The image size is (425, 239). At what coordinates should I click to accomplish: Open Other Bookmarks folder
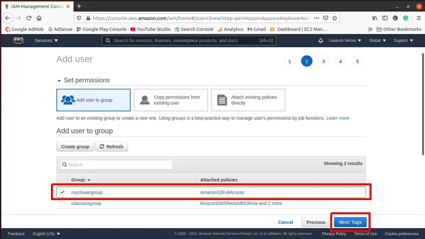coord(399,29)
